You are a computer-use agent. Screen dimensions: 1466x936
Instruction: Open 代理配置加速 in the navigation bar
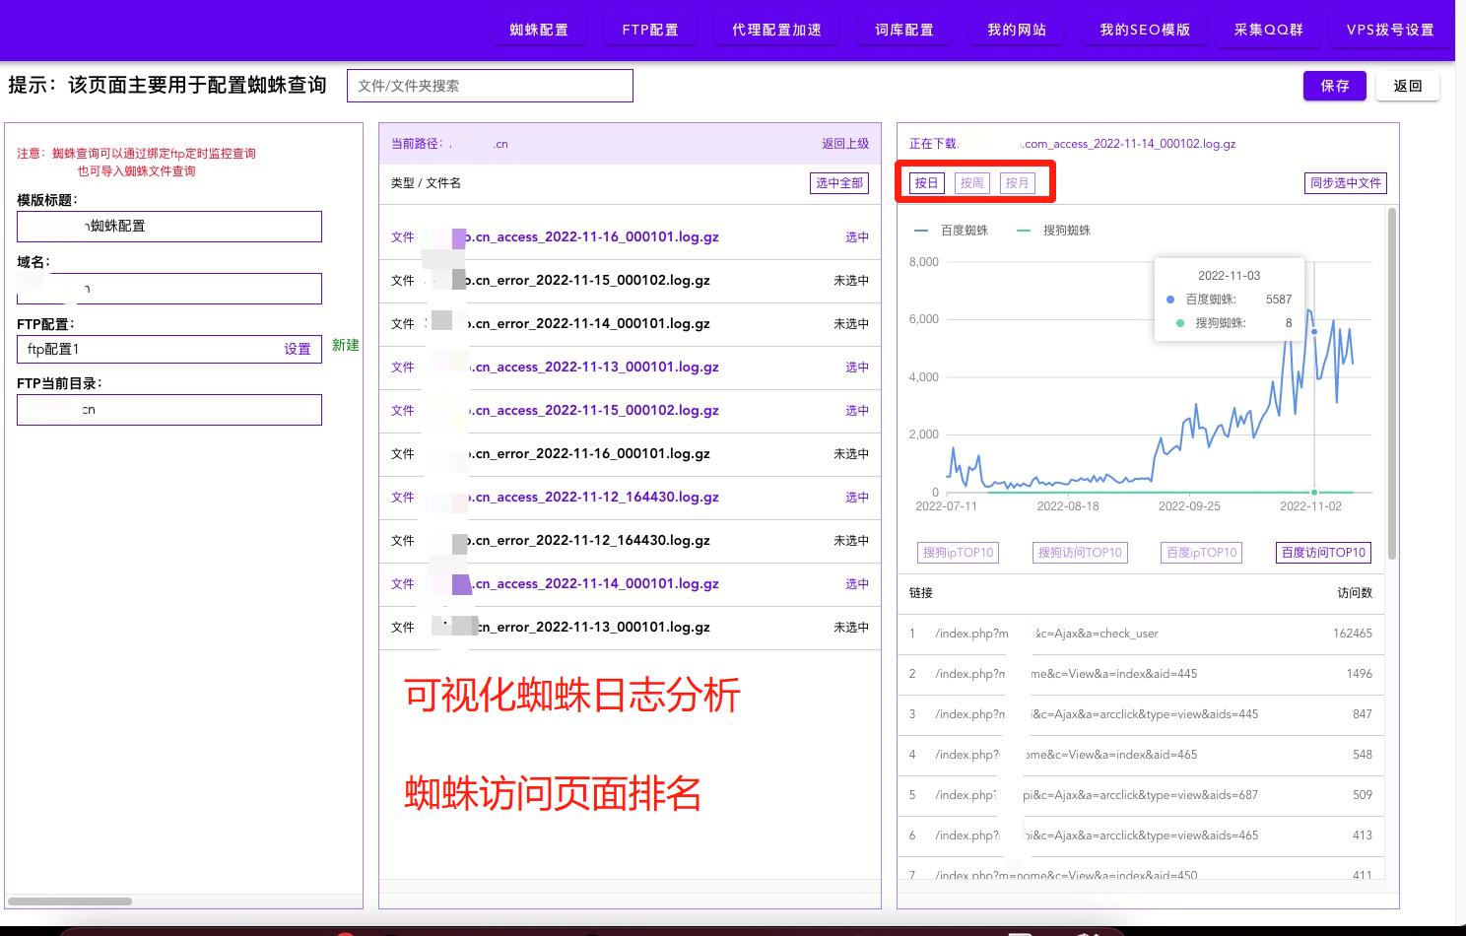click(x=775, y=30)
